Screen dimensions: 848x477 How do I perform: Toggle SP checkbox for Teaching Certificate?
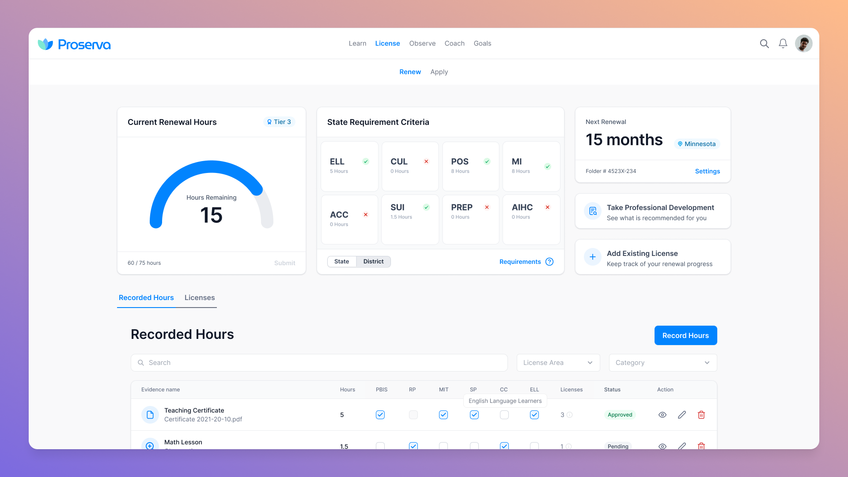click(474, 415)
